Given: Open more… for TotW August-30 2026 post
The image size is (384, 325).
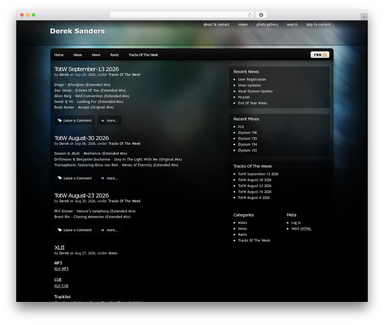Looking at the screenshot, I should tap(109, 178).
